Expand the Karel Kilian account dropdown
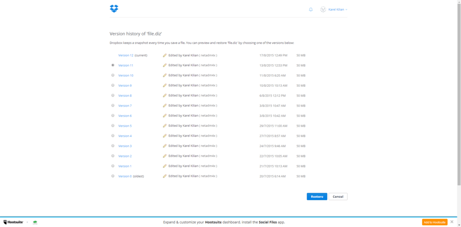 click(338, 10)
